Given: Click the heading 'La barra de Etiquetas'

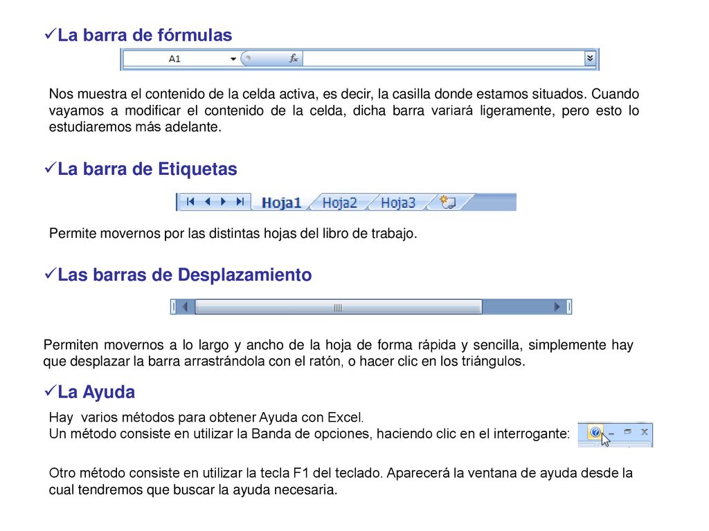Looking at the screenshot, I should 147,169.
